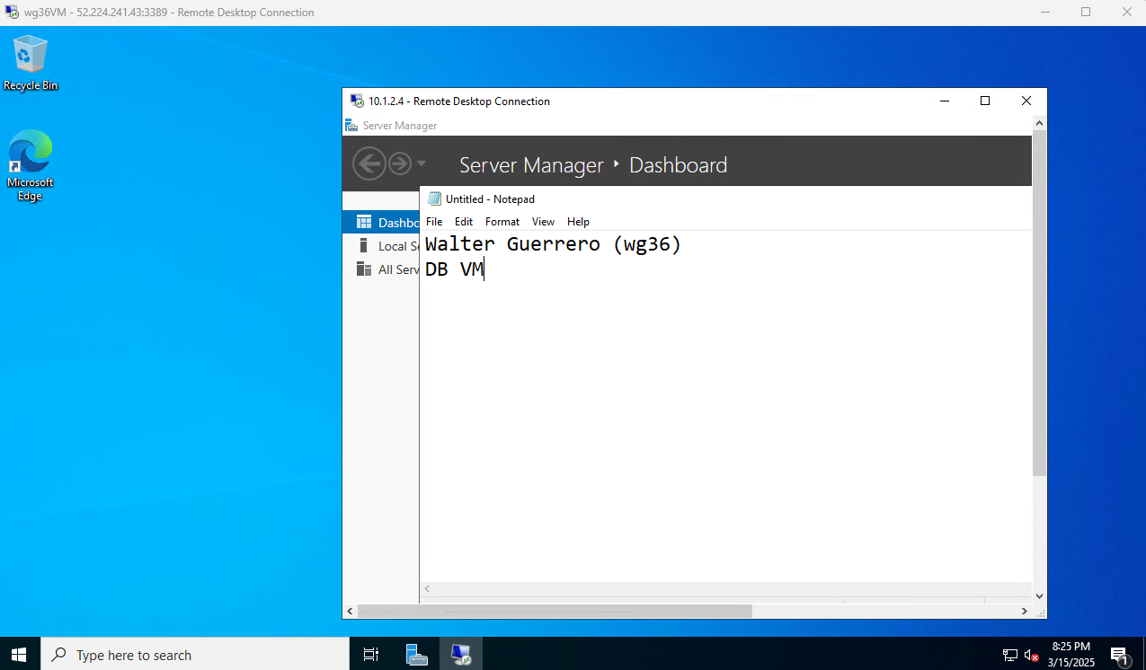Open Task View in the taskbar
This screenshot has width=1146, height=670.
370,655
